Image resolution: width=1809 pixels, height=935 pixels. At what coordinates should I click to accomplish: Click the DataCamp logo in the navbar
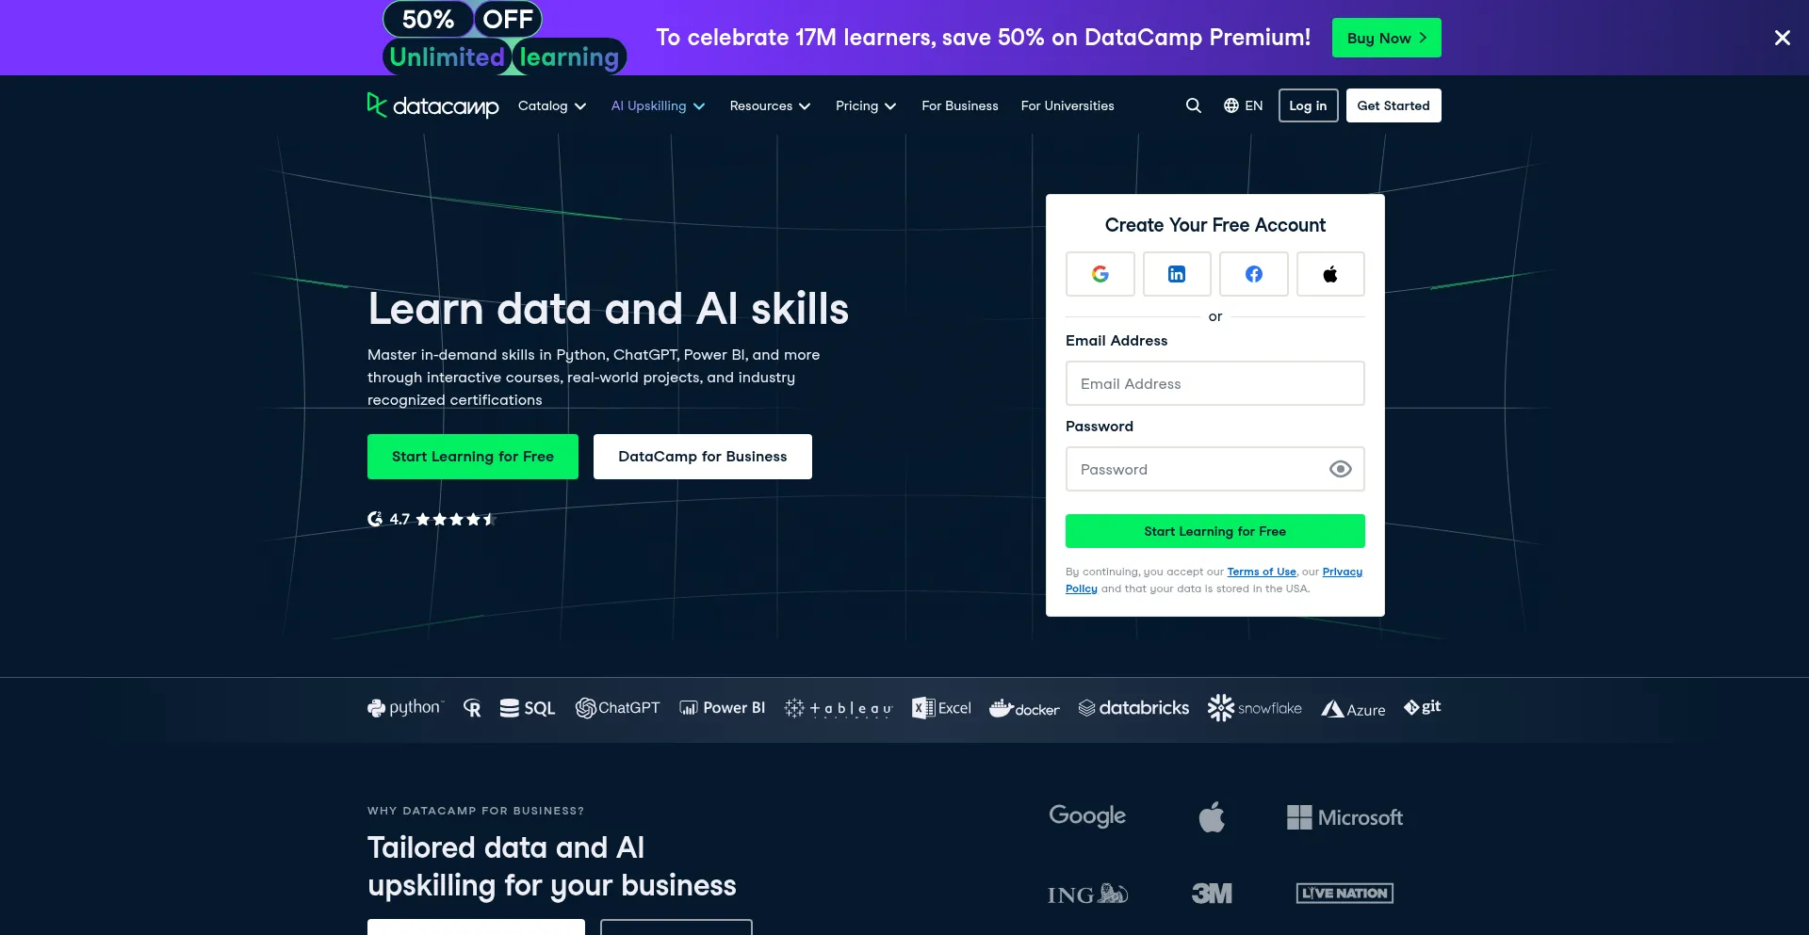pyautogui.click(x=432, y=105)
